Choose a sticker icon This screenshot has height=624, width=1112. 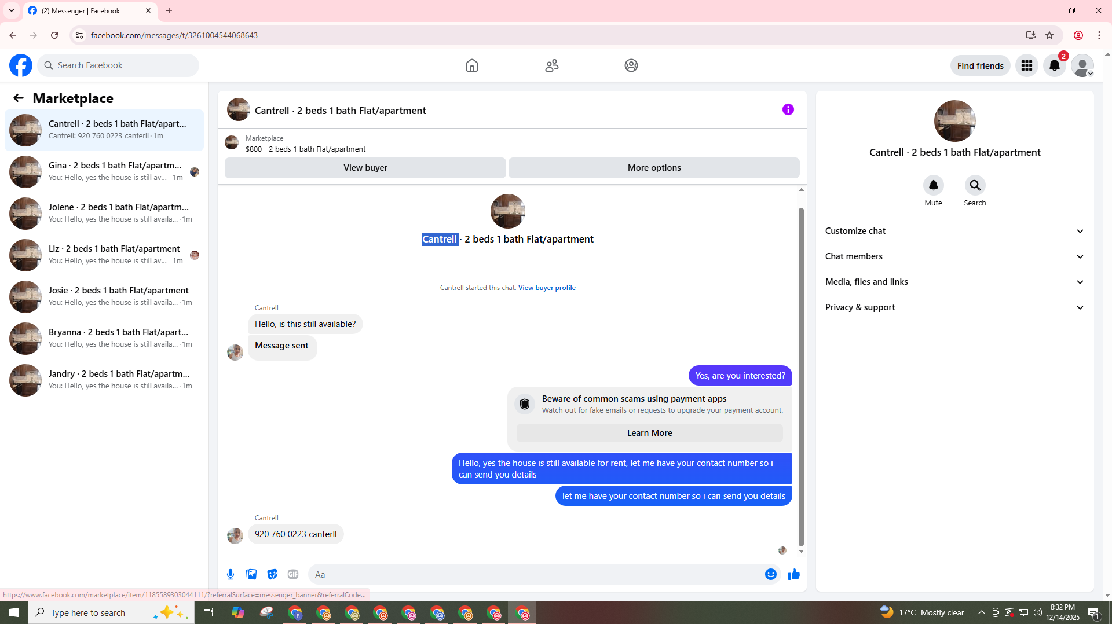pos(272,574)
